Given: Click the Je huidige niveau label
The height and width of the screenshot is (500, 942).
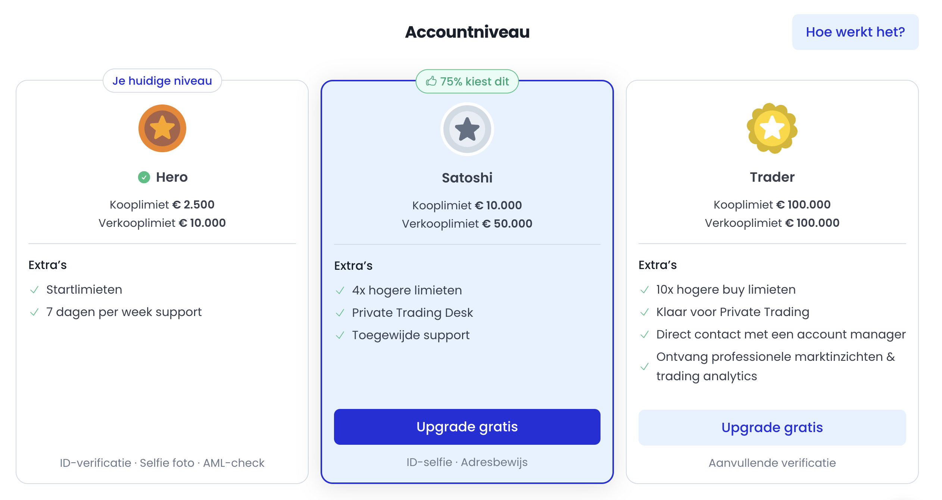Looking at the screenshot, I should [162, 81].
